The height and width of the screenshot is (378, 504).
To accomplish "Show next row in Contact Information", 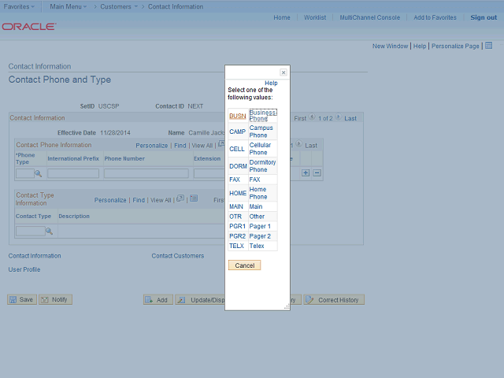I will click(x=338, y=117).
